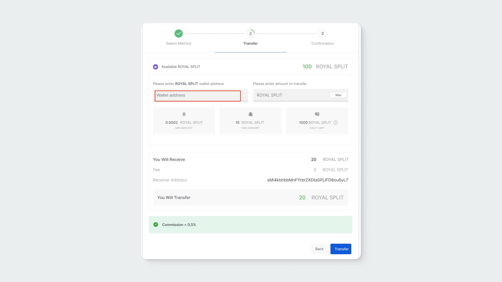Open the daily limit info icon
The height and width of the screenshot is (282, 502).
336,123
